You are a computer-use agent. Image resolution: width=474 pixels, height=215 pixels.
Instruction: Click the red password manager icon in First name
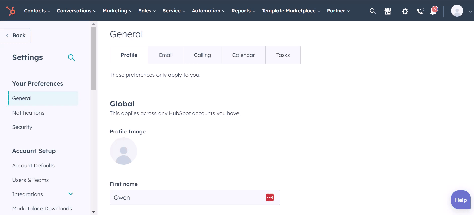[x=270, y=197]
